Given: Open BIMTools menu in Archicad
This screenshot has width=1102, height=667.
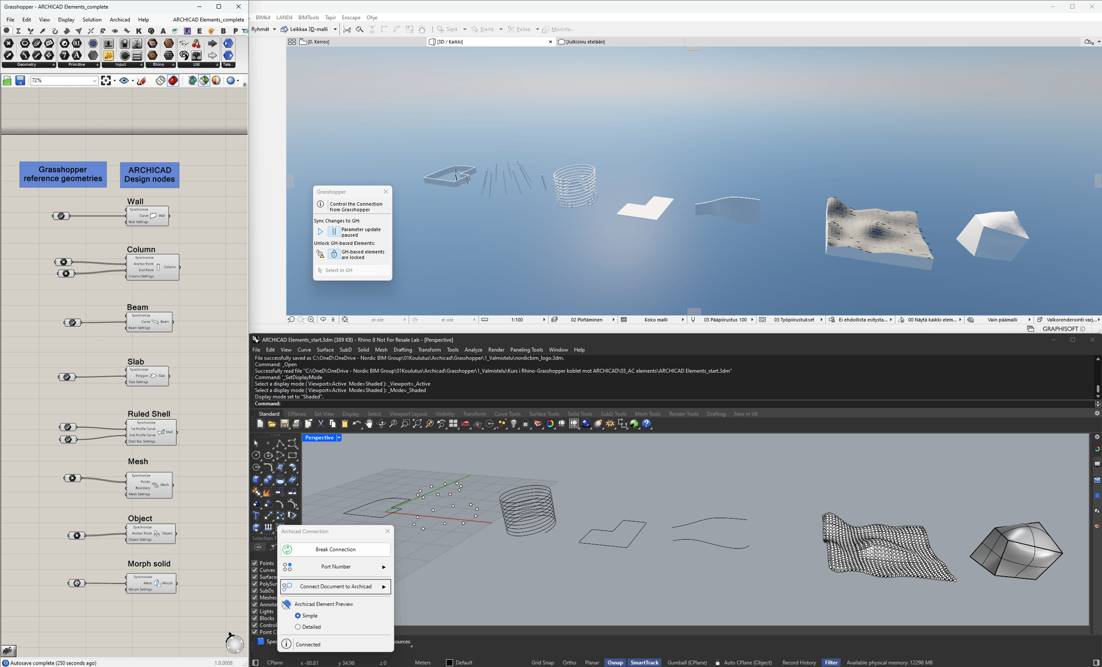Looking at the screenshot, I should pos(309,18).
